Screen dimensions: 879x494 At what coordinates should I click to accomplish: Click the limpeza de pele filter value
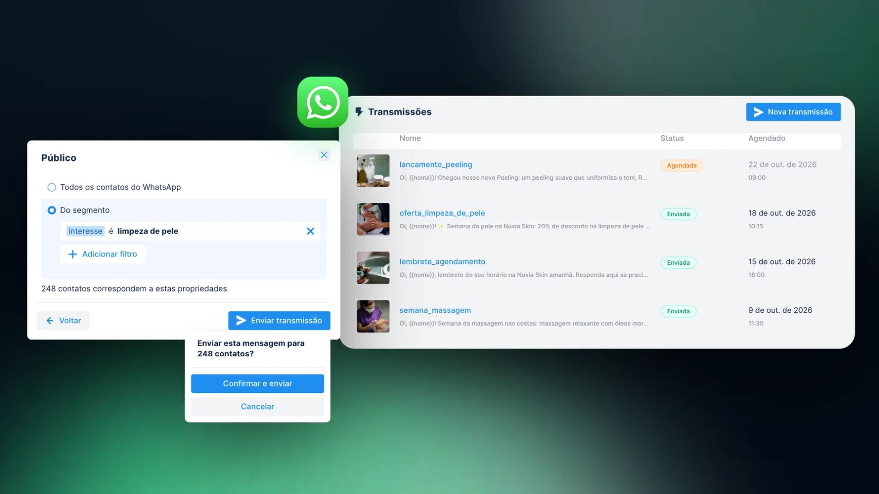tap(148, 231)
